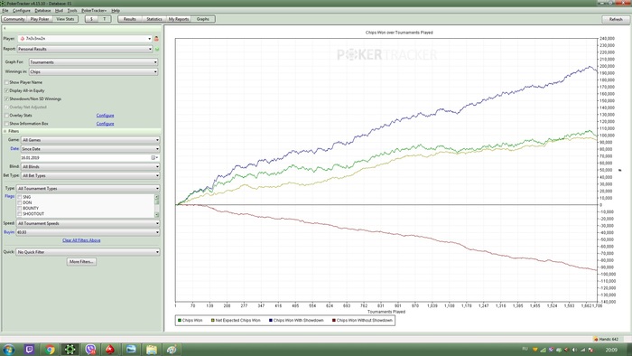The height and width of the screenshot is (356, 632).
Task: Click the Clear All Filters Above link
Action: 81,240
